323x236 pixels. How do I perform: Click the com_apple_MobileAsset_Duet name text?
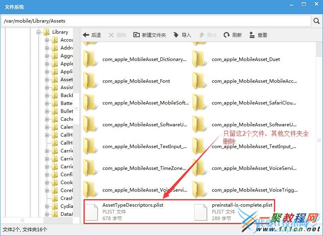246,59
